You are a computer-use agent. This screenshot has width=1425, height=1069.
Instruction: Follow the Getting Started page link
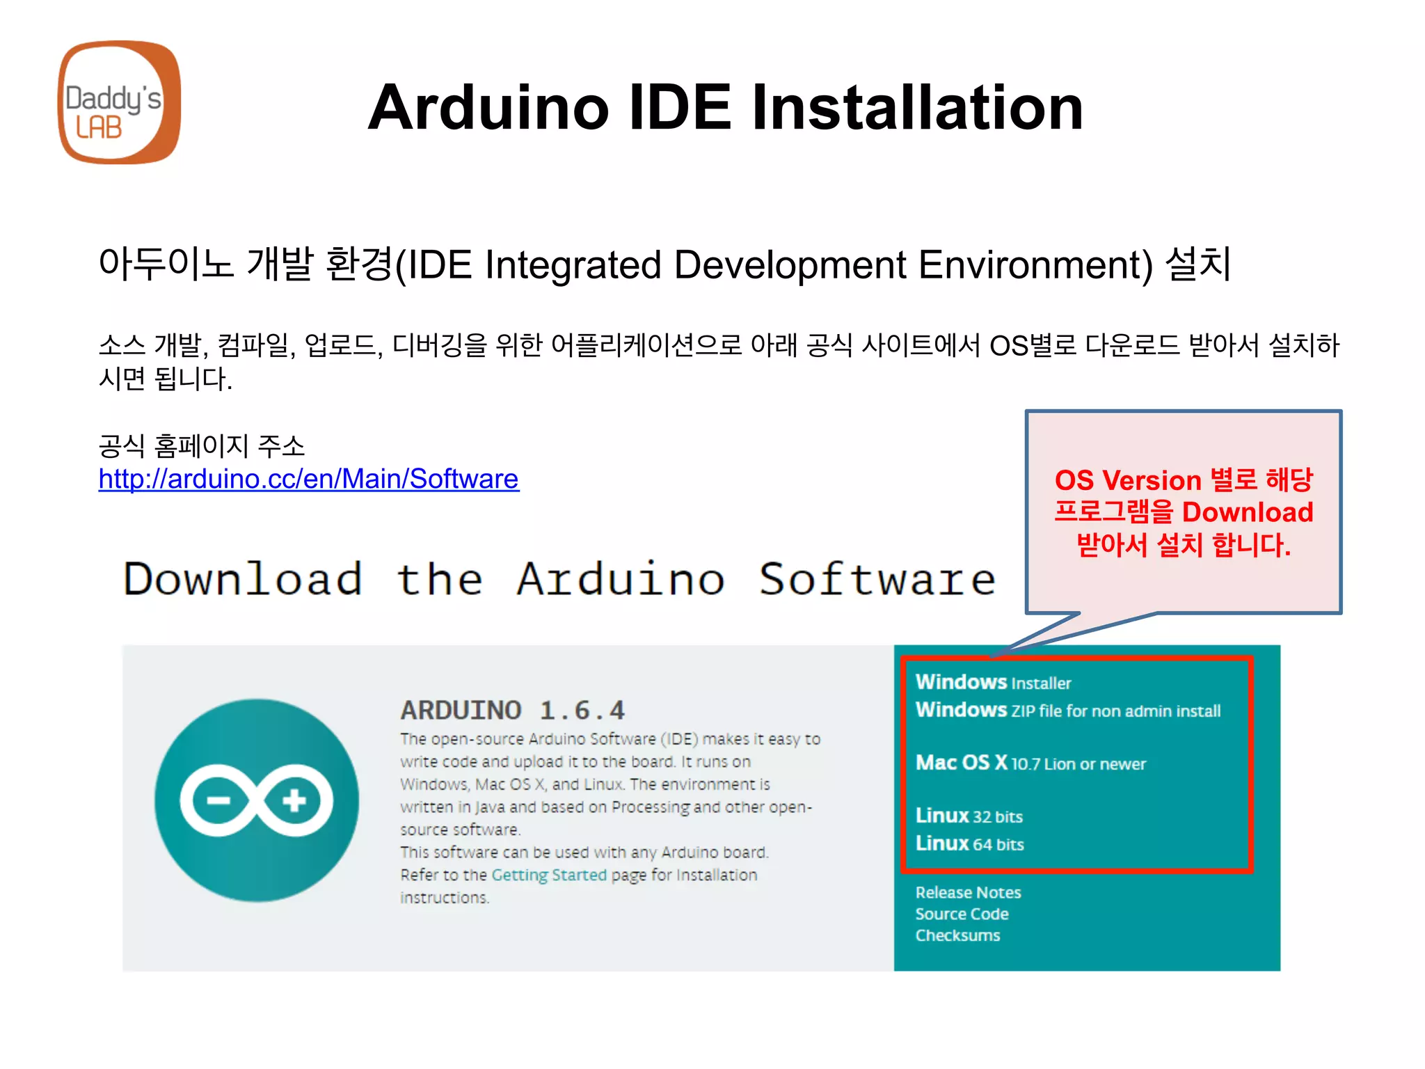pos(549,875)
